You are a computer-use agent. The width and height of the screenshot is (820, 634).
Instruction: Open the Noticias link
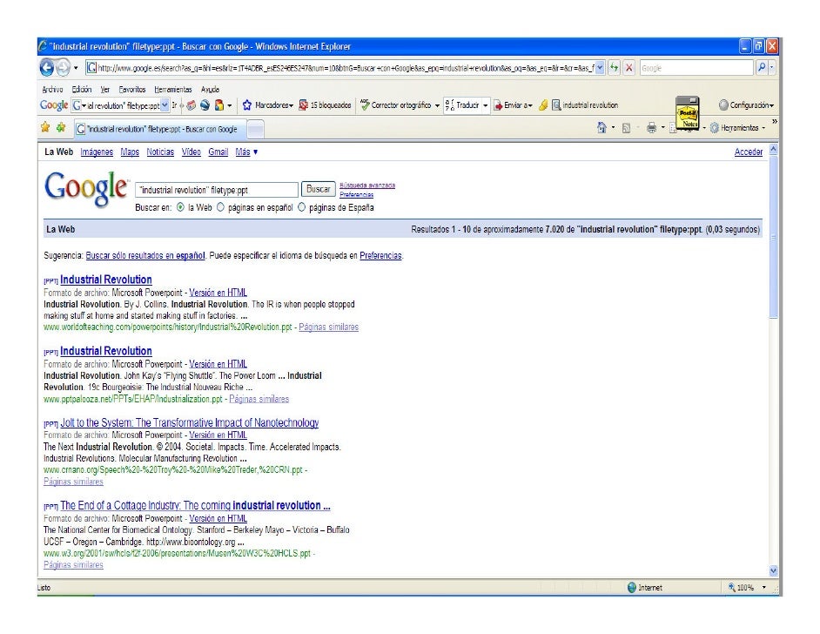160,152
